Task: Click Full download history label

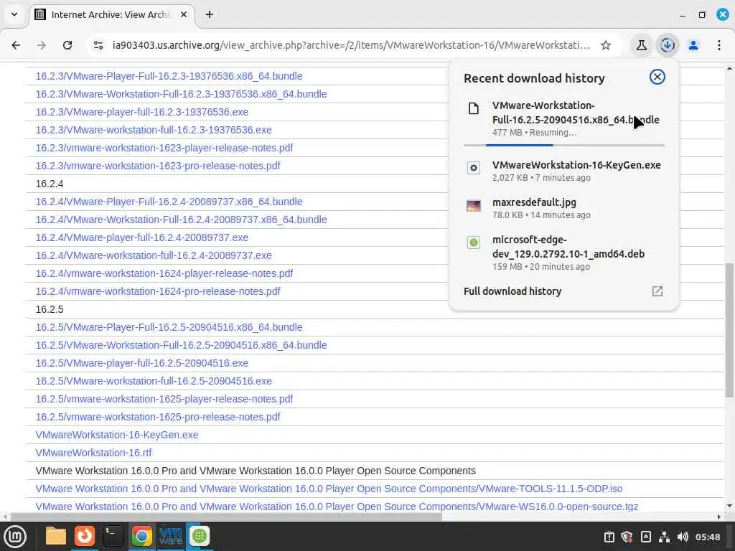Action: coord(512,291)
